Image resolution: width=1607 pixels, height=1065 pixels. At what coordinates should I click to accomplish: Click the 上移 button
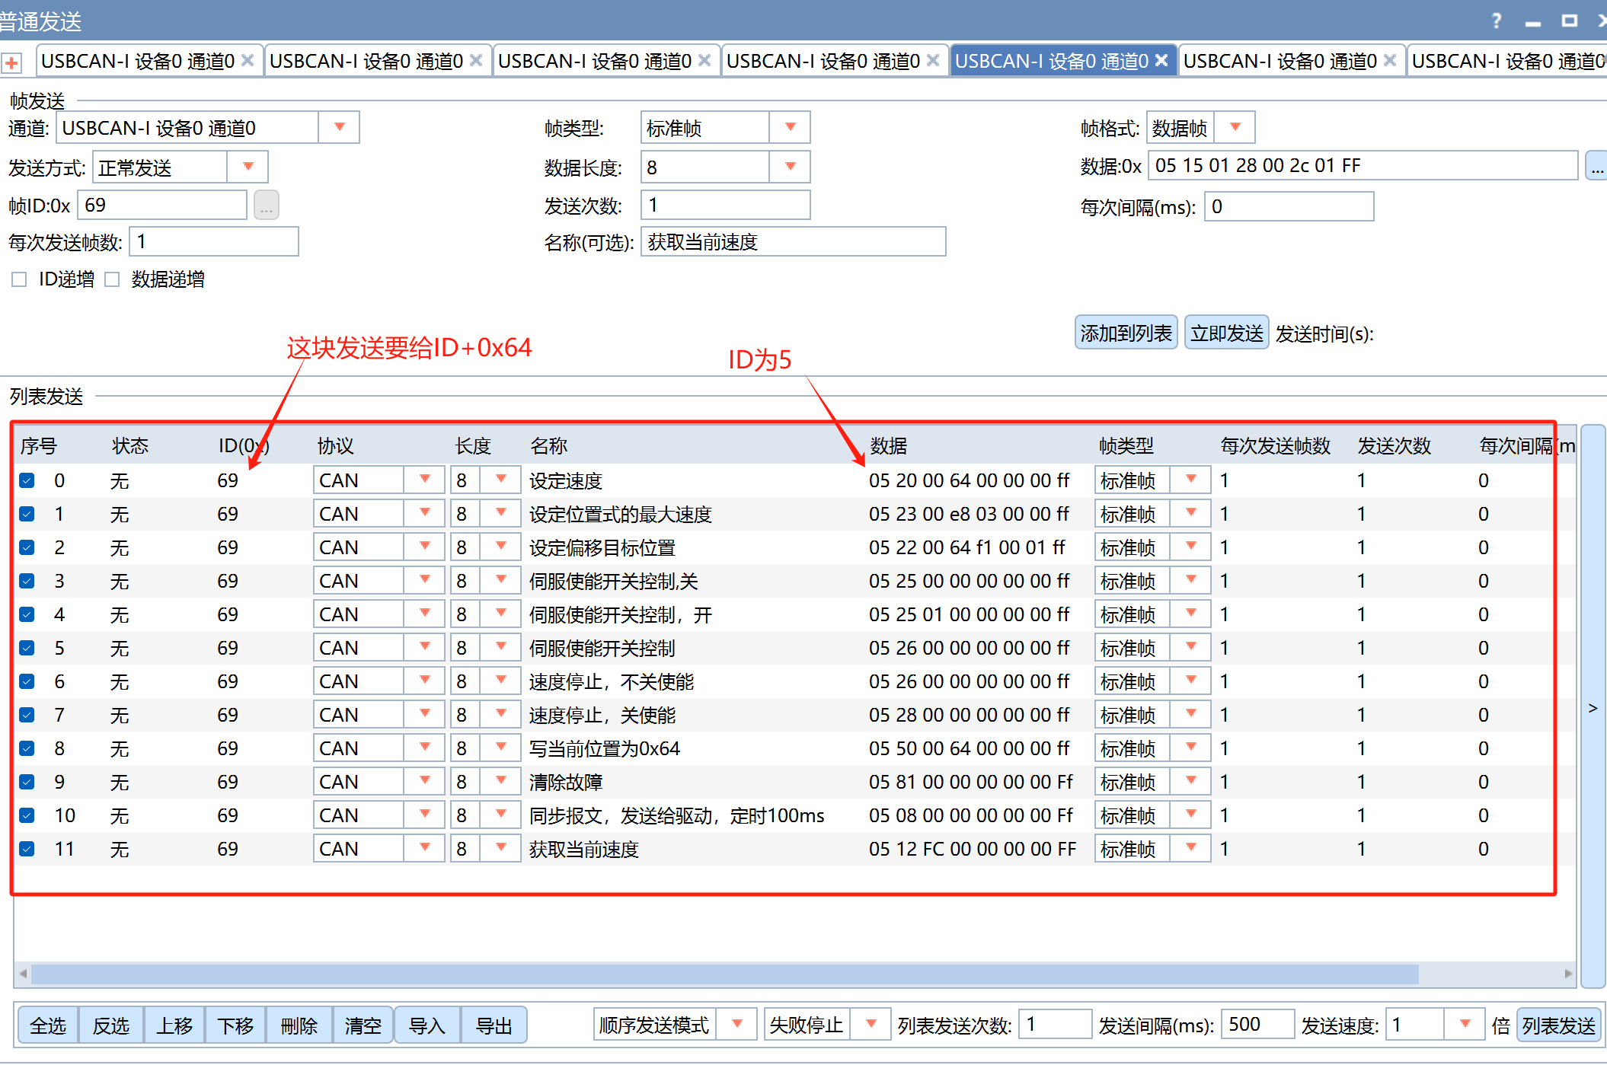(174, 1025)
